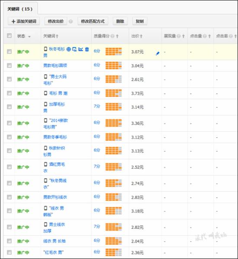Click the 7分 score for 男士线衣加厚
The image size is (238, 259).
(97, 226)
